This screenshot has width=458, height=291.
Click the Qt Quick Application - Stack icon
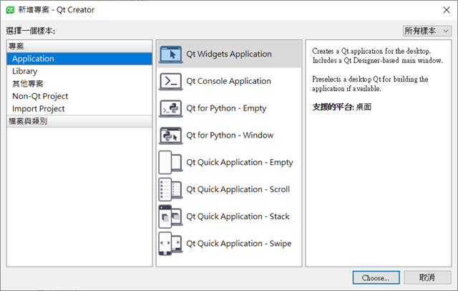(170, 216)
